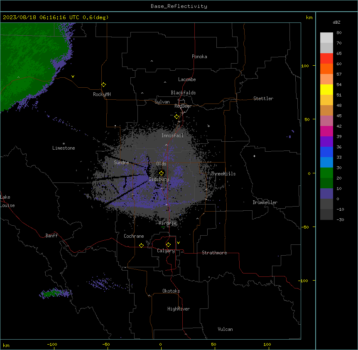Click the Airdrie city label

click(x=168, y=223)
